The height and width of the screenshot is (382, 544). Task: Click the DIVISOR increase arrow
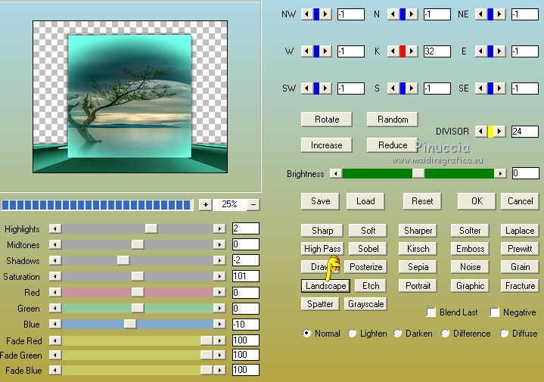[x=499, y=132]
